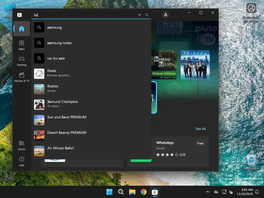Screen dimensions: 264x198
Task: Show hidden system tray icons
Action: tap(208, 192)
